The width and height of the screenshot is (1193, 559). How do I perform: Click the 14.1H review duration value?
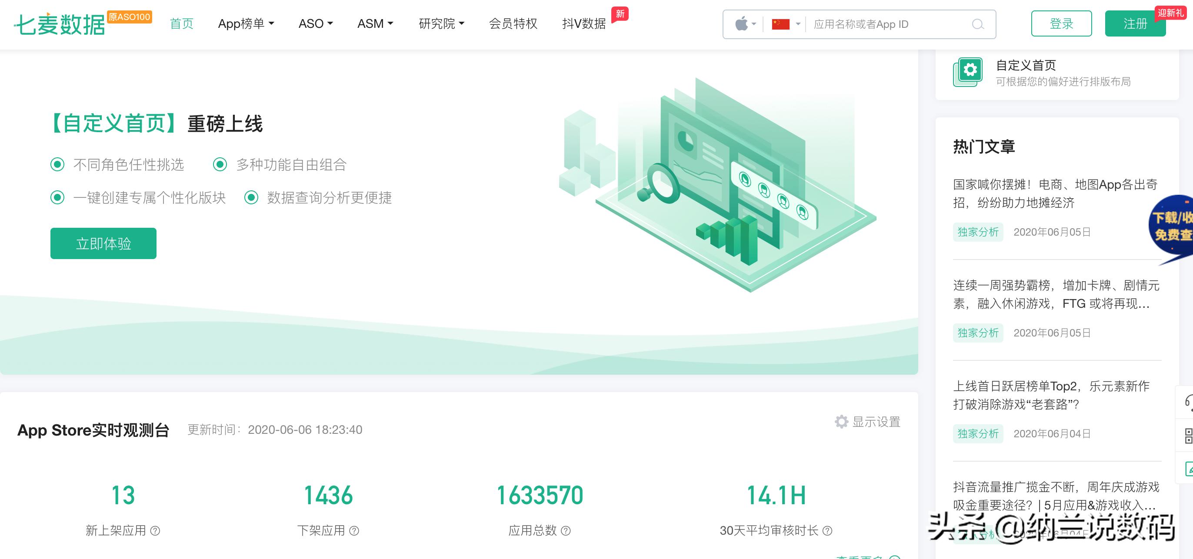click(776, 495)
